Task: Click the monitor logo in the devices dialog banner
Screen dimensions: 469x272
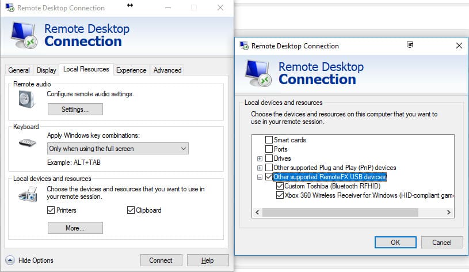Action: click(x=258, y=73)
